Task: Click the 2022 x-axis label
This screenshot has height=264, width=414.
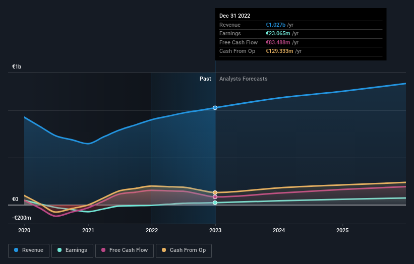Action: (x=152, y=231)
